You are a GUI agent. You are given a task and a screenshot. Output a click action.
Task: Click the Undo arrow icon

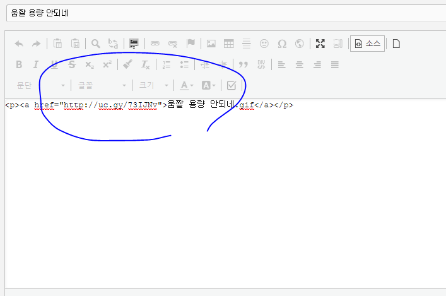19,44
